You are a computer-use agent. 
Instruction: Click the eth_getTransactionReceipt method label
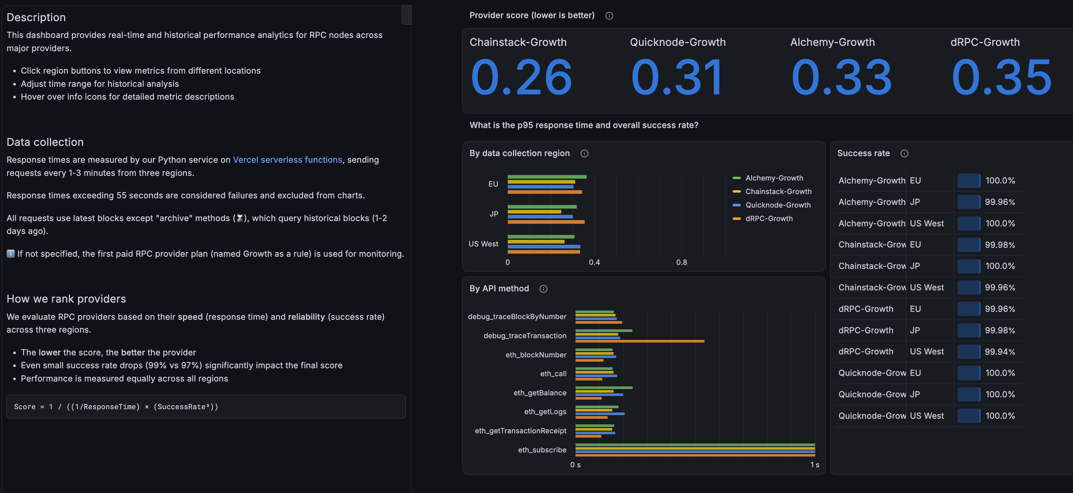520,431
